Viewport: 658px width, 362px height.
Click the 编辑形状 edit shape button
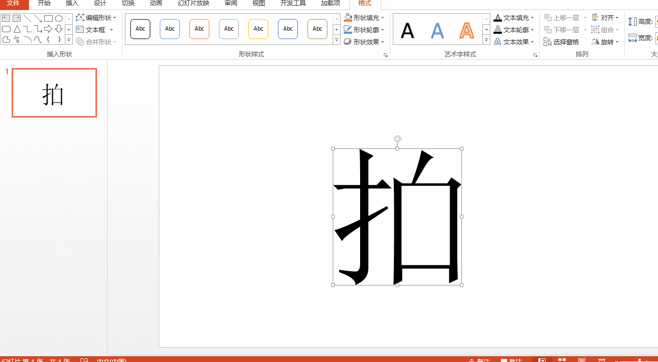(95, 18)
